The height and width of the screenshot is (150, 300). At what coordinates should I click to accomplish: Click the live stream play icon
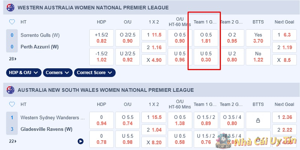point(81,141)
